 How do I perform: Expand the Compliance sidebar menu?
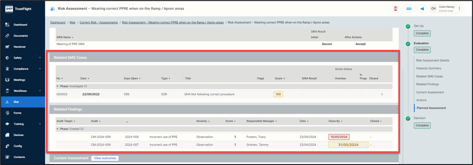pyautogui.click(x=40, y=69)
